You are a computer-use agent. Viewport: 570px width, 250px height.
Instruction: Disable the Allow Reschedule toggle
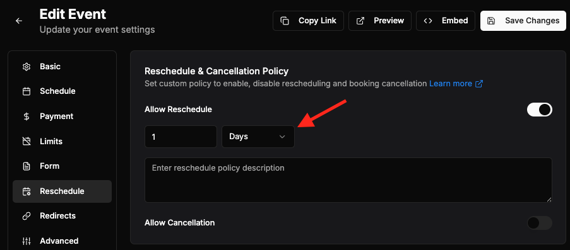pyautogui.click(x=540, y=110)
